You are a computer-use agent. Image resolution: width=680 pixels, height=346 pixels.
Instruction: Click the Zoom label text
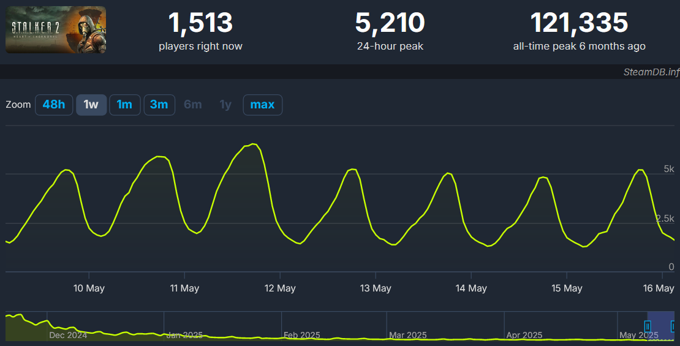[x=18, y=105]
